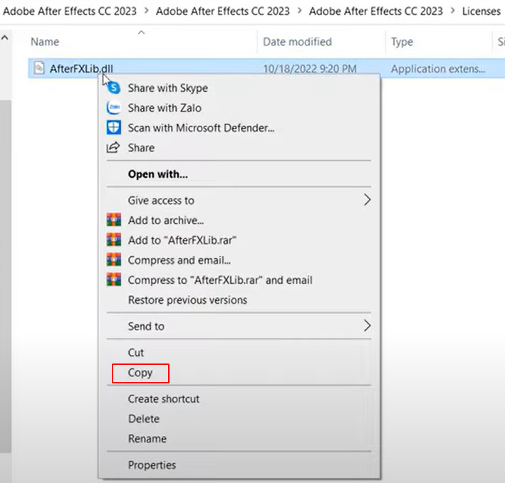Expand the Give access to submenu arrow

pos(368,201)
